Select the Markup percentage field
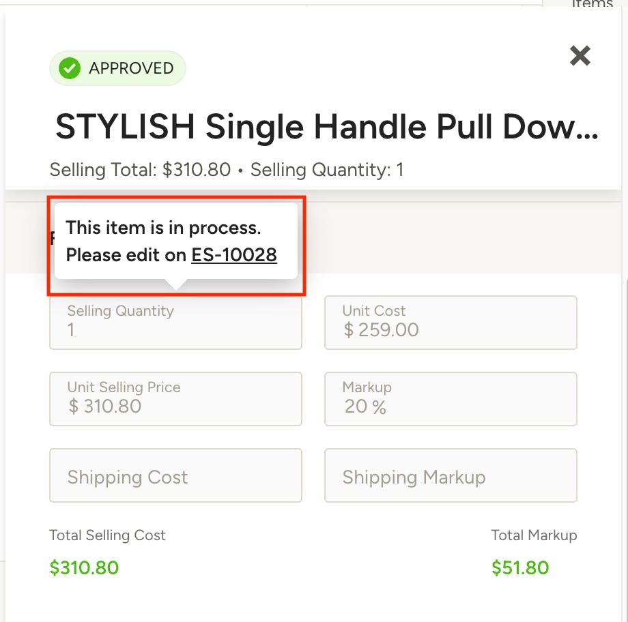Screen dimensions: 628x622 pos(451,399)
